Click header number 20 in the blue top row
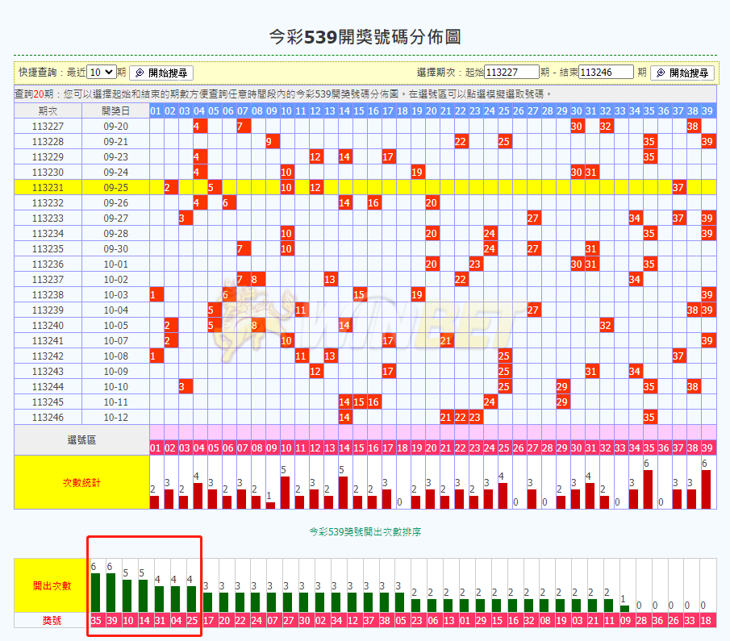The height and width of the screenshot is (641, 730). click(x=432, y=110)
